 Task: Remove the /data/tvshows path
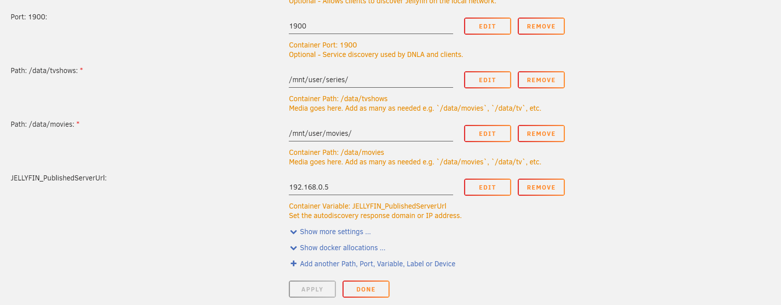coord(541,80)
